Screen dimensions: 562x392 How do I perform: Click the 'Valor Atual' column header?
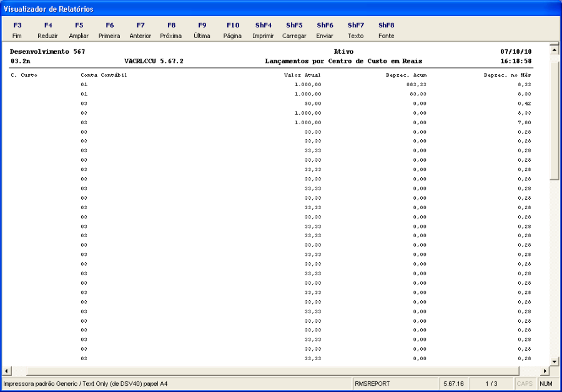pyautogui.click(x=302, y=76)
